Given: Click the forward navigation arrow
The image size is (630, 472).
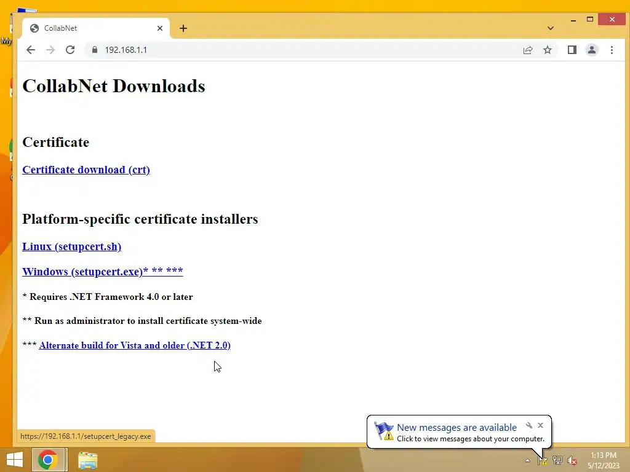Looking at the screenshot, I should point(50,50).
